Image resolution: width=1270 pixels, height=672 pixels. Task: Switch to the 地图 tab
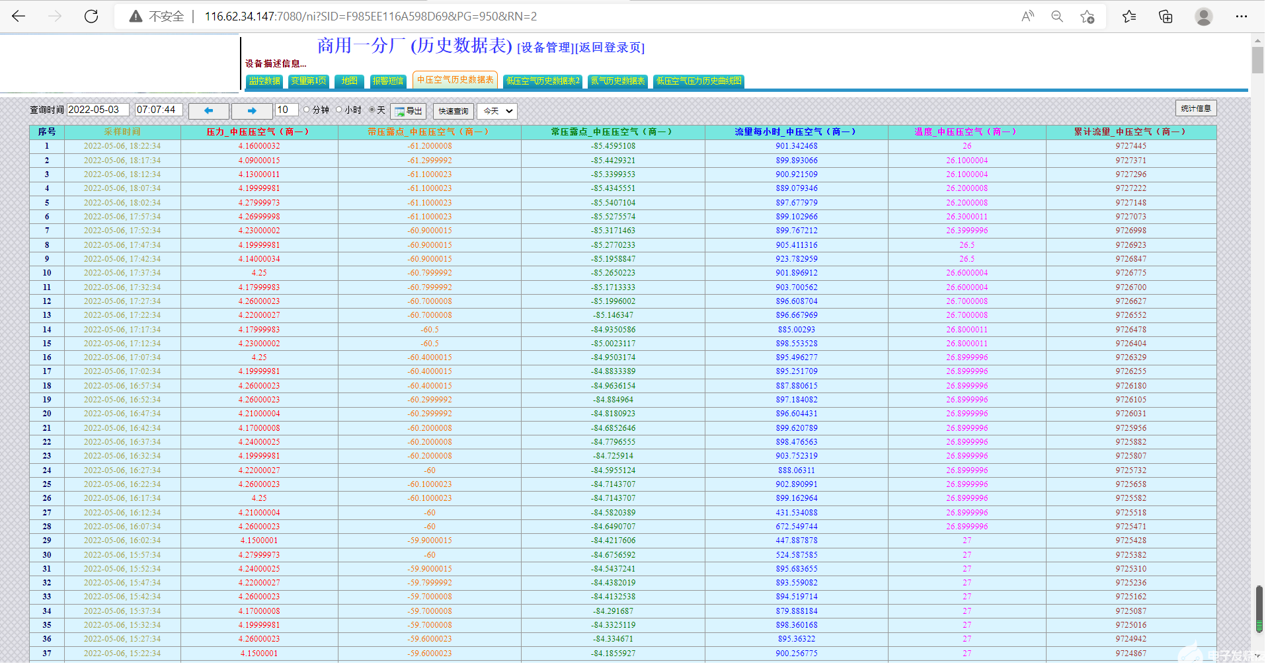point(349,81)
